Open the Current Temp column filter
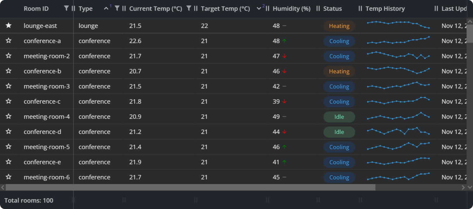Viewport: 473px width, 209px height. pos(189,8)
